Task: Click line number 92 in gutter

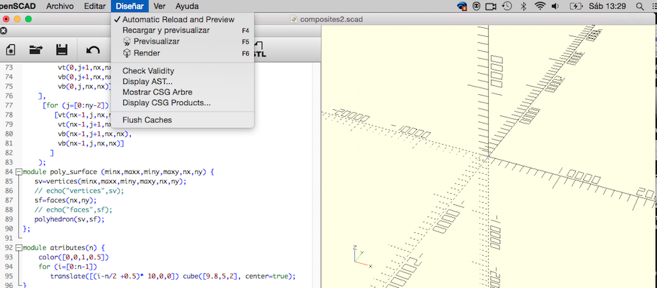Action: pyautogui.click(x=8, y=248)
